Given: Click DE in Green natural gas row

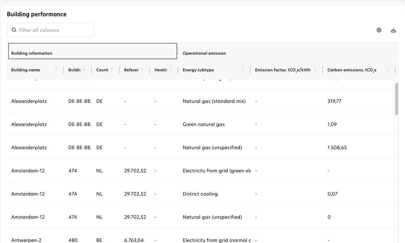Looking at the screenshot, I should point(99,124).
